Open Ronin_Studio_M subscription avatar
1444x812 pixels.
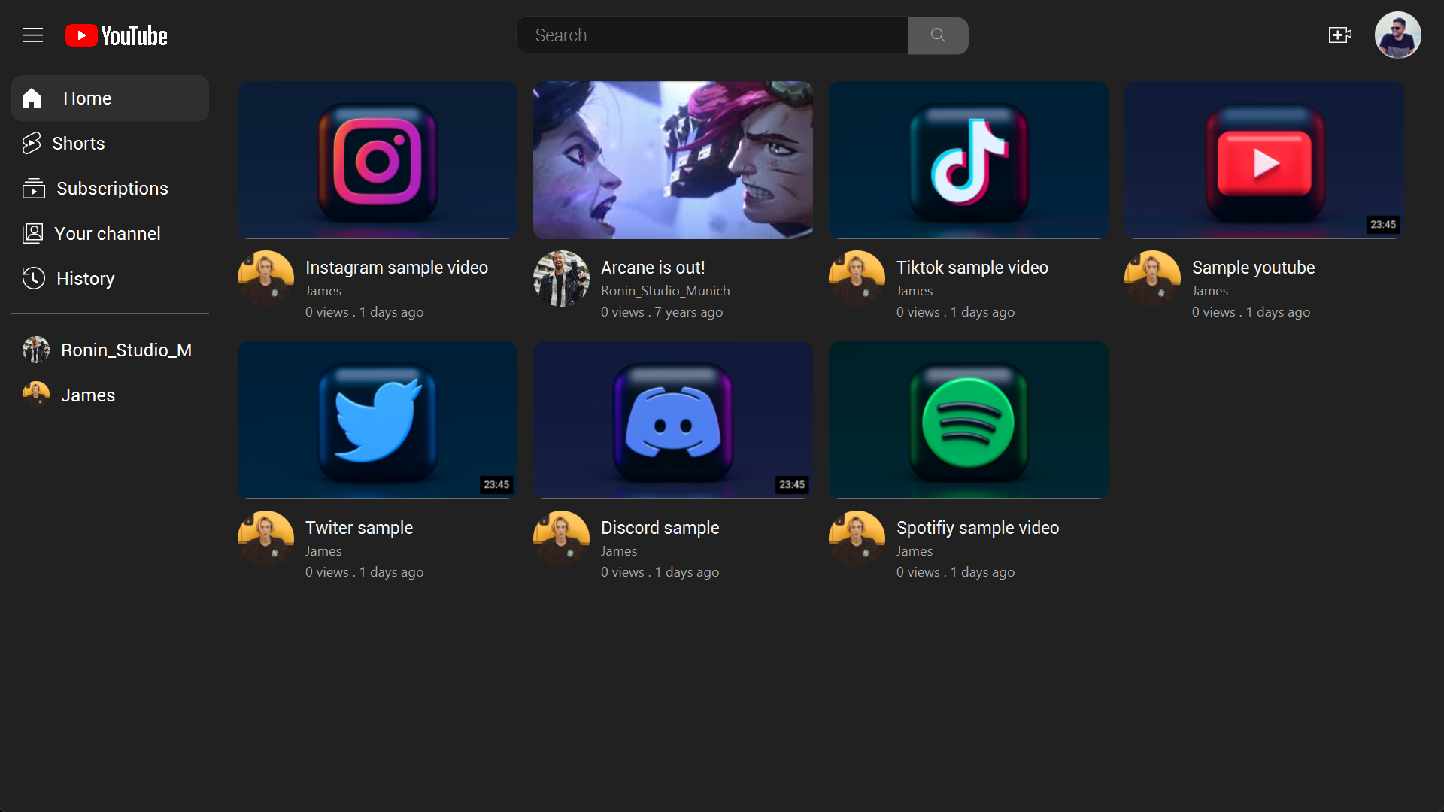35,350
